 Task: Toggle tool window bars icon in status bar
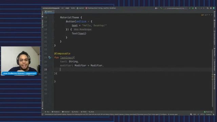(x=43, y=115)
